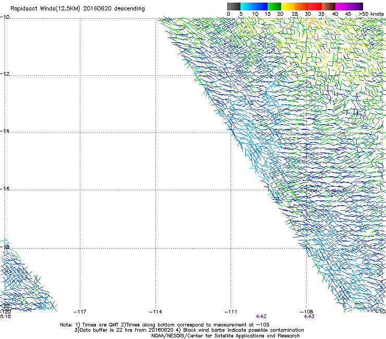Click the longitude label -108
Viewport: 386px width, 339px height.
click(x=307, y=312)
